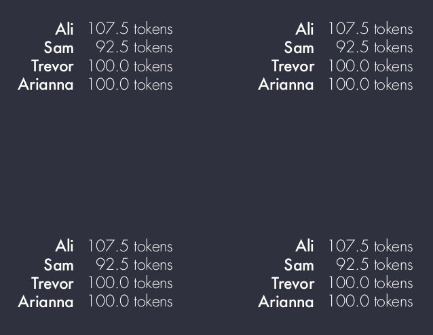Click Ali's 107.5 tokens in the upper-left group
433x335 pixels.
pos(130,29)
